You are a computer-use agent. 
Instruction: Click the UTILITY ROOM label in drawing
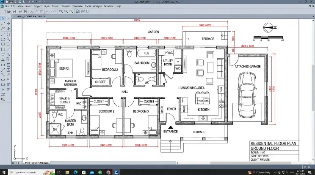tap(168, 62)
